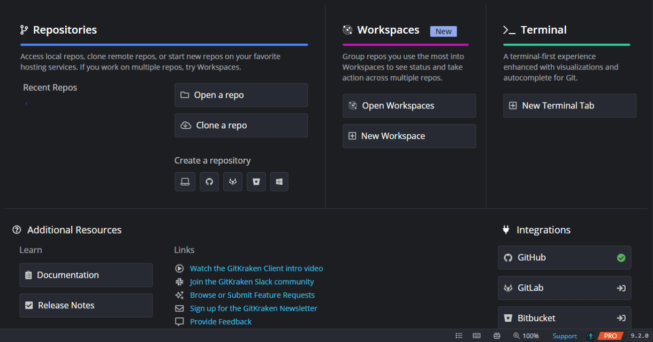
Task: Initialize a local repository on this machine
Action: pyautogui.click(x=185, y=182)
